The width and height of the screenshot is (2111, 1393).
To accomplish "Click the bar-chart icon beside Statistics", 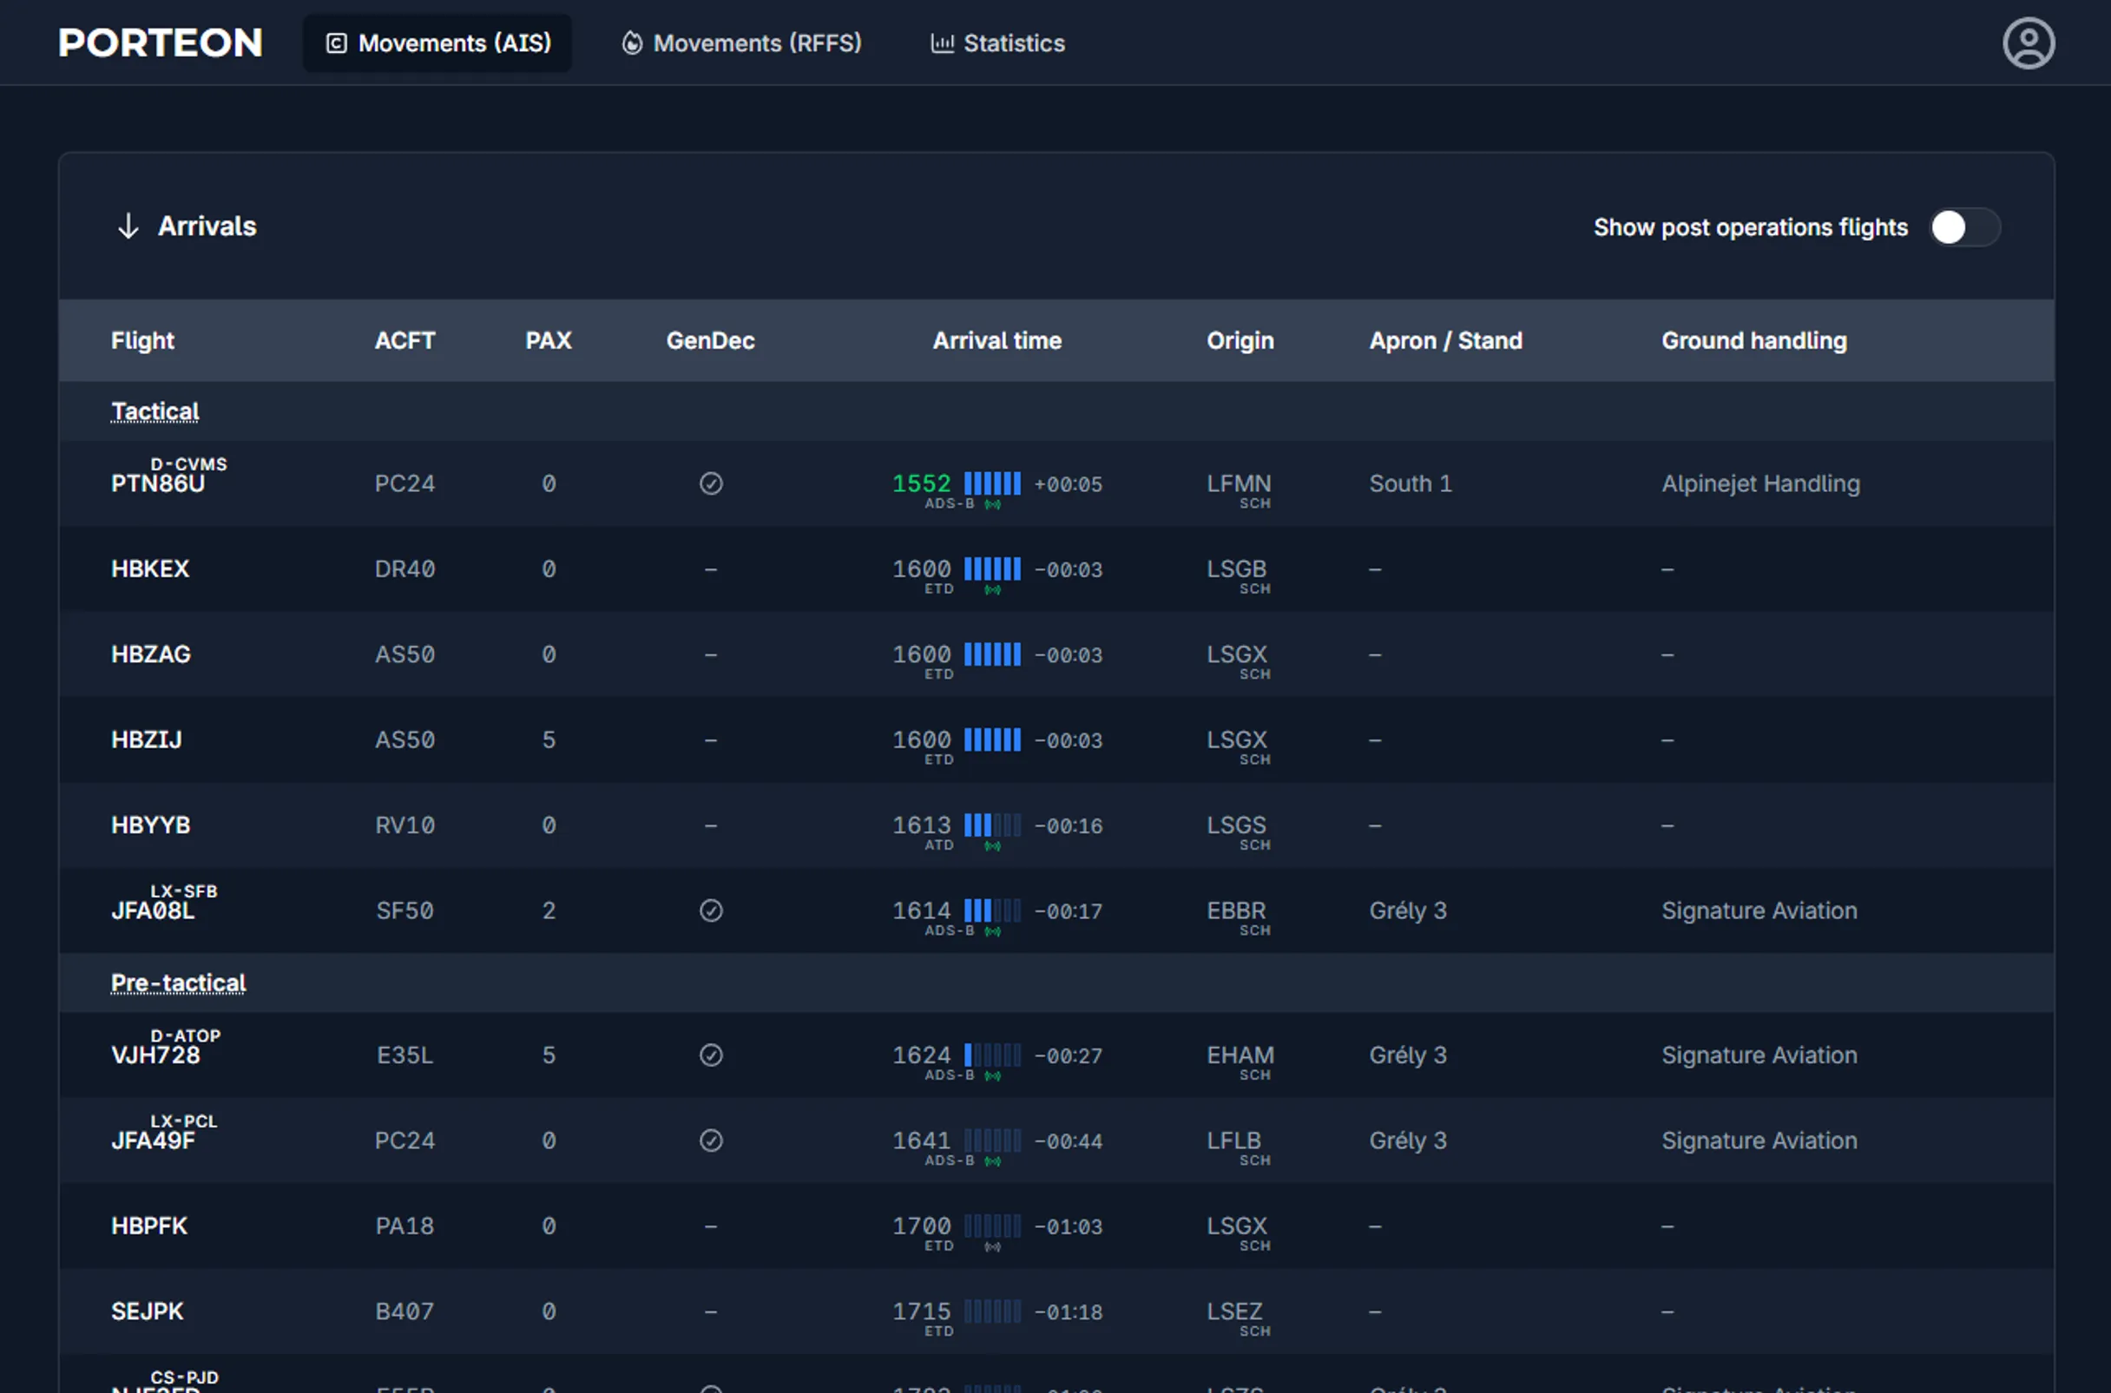I will pyautogui.click(x=940, y=43).
